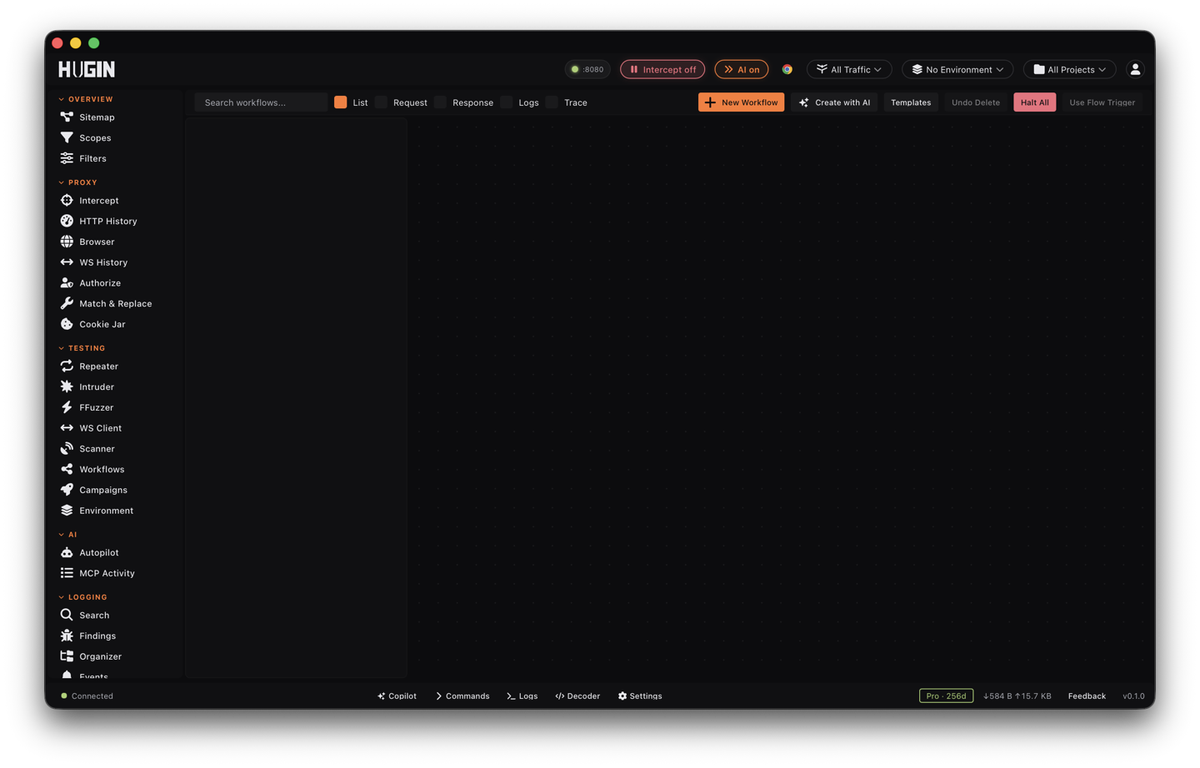Click the Intruder burst icon
Viewport: 1200px width, 768px height.
pos(67,386)
